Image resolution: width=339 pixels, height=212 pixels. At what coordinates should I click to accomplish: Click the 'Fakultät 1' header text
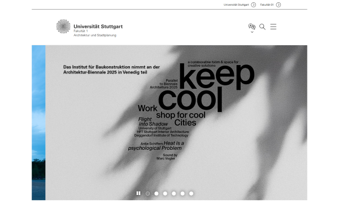tap(81, 31)
